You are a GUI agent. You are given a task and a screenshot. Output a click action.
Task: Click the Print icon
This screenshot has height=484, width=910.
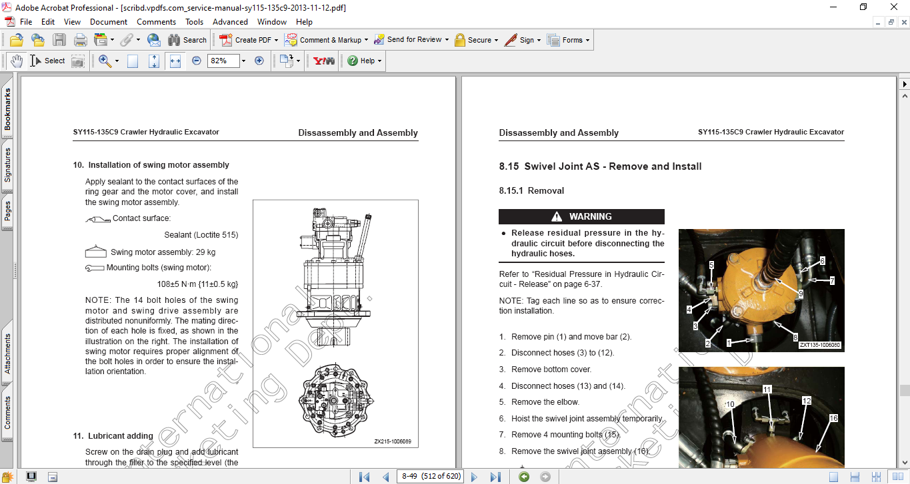point(80,40)
